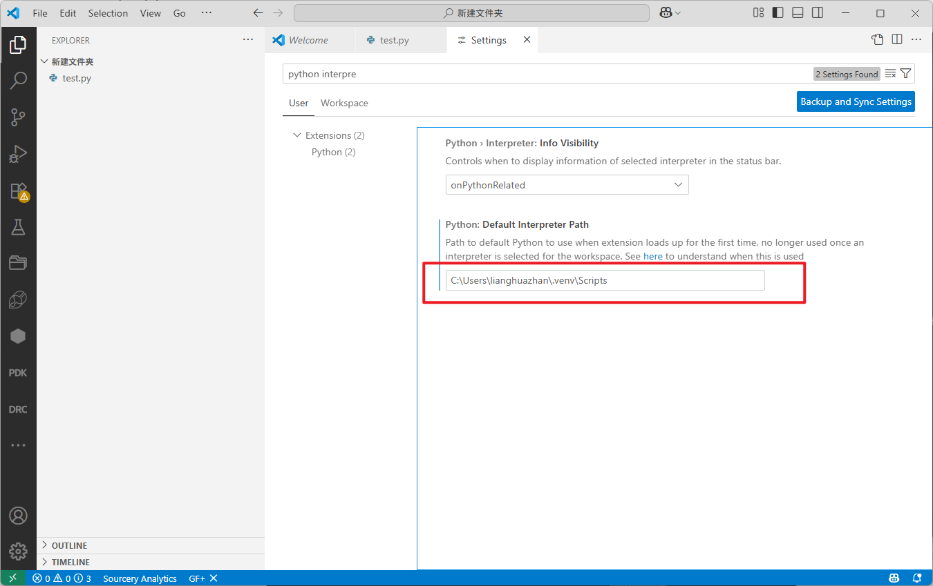Screen dimensions: 933x586
Task: Show additional views via activity bar ellipsis
Action: point(18,445)
